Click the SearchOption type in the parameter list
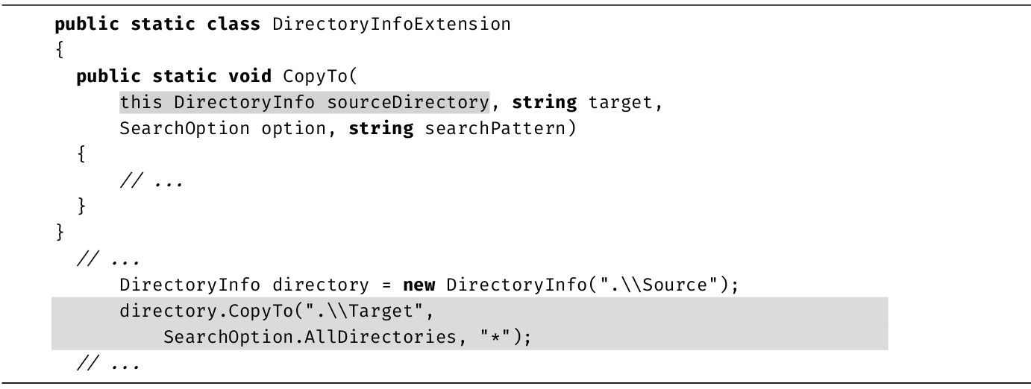 (184, 128)
